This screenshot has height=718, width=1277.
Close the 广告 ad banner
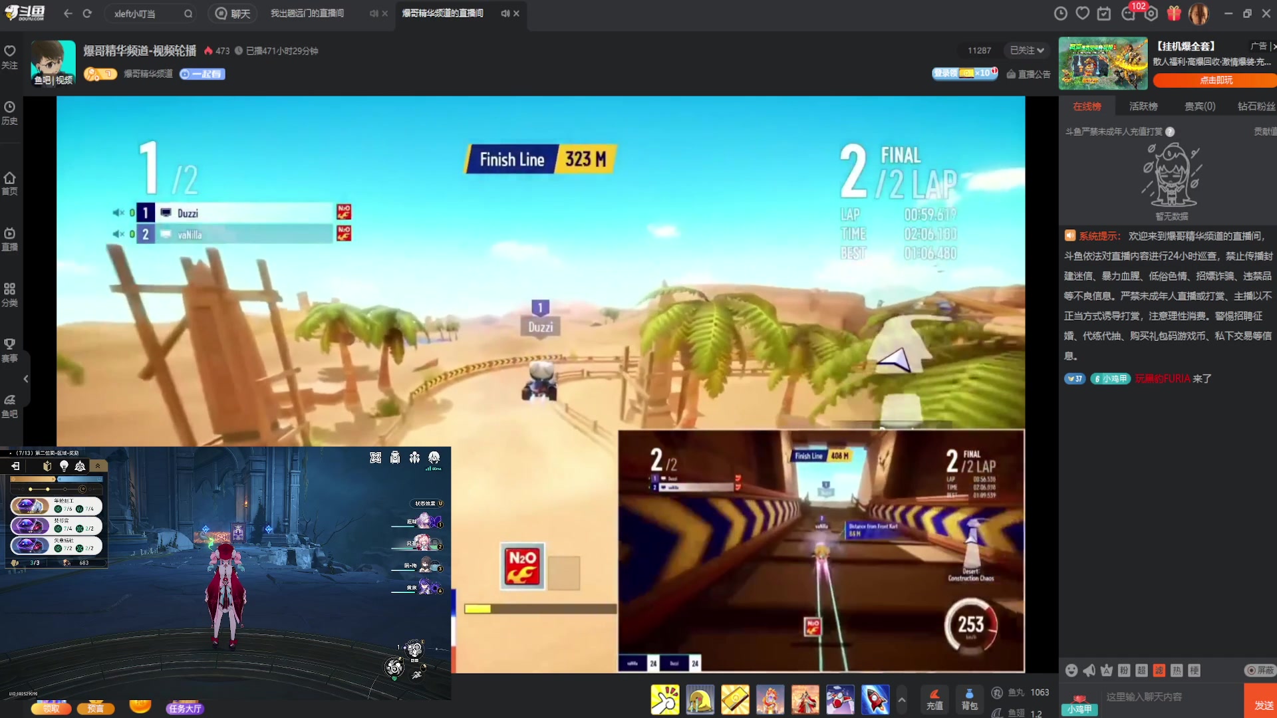tap(1274, 46)
